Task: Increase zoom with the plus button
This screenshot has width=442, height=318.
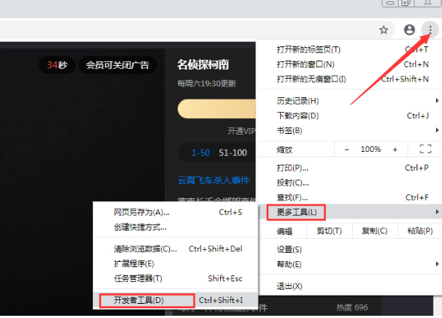Action: tap(395, 150)
